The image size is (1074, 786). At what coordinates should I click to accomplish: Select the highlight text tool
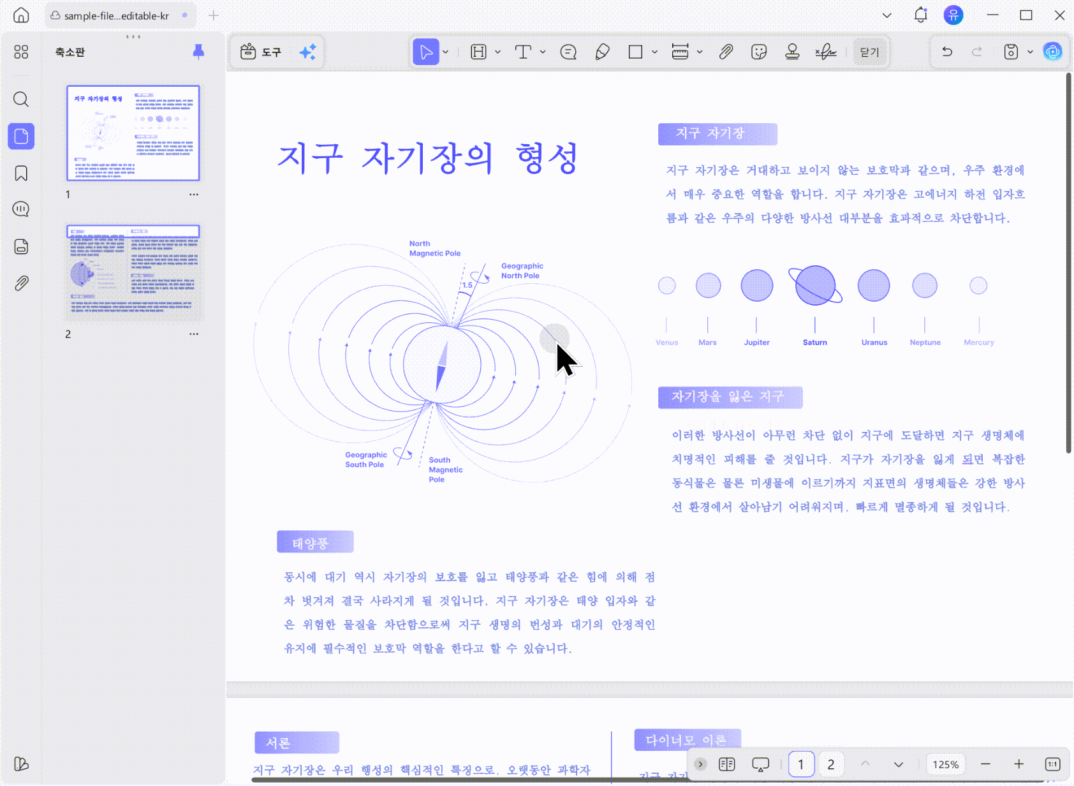click(x=478, y=52)
